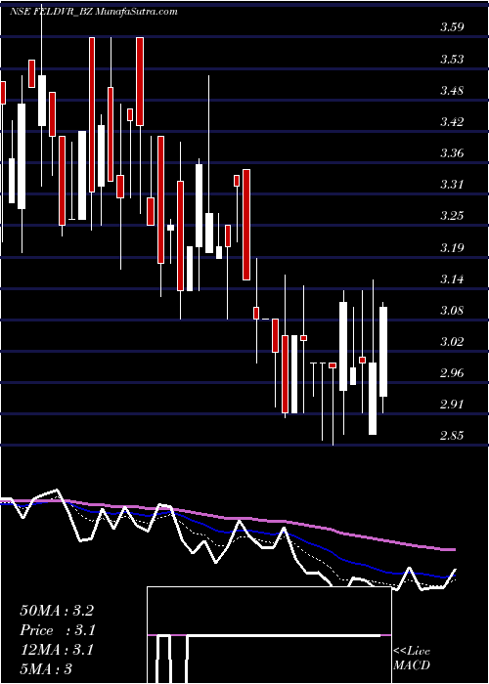Image resolution: width=489 pixels, height=684 pixels.
Task: Click the pink 50MA line's right end
Action: click(x=453, y=549)
